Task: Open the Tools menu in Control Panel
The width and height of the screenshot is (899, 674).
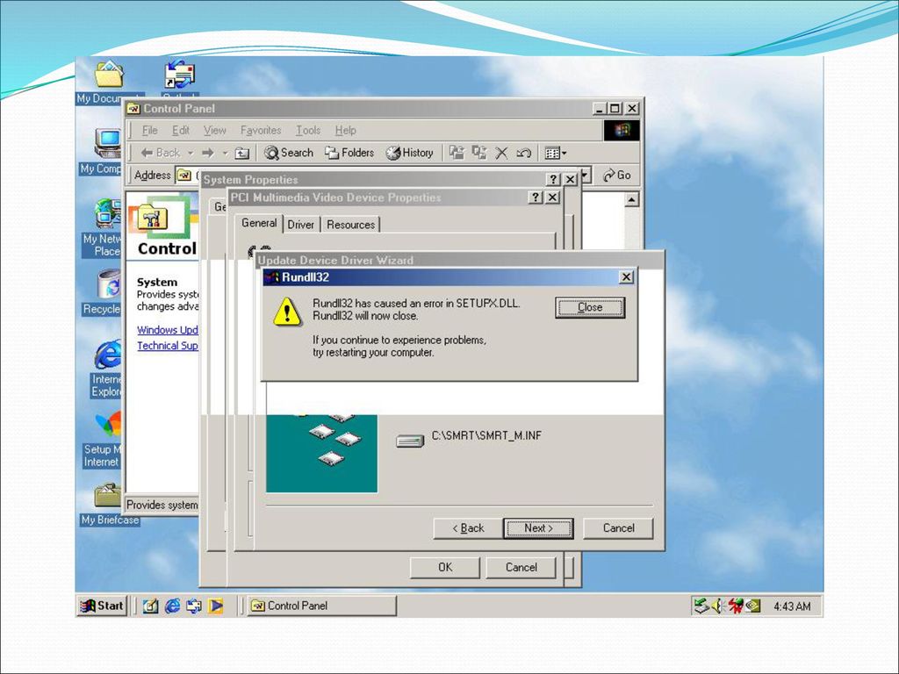Action: (x=308, y=131)
